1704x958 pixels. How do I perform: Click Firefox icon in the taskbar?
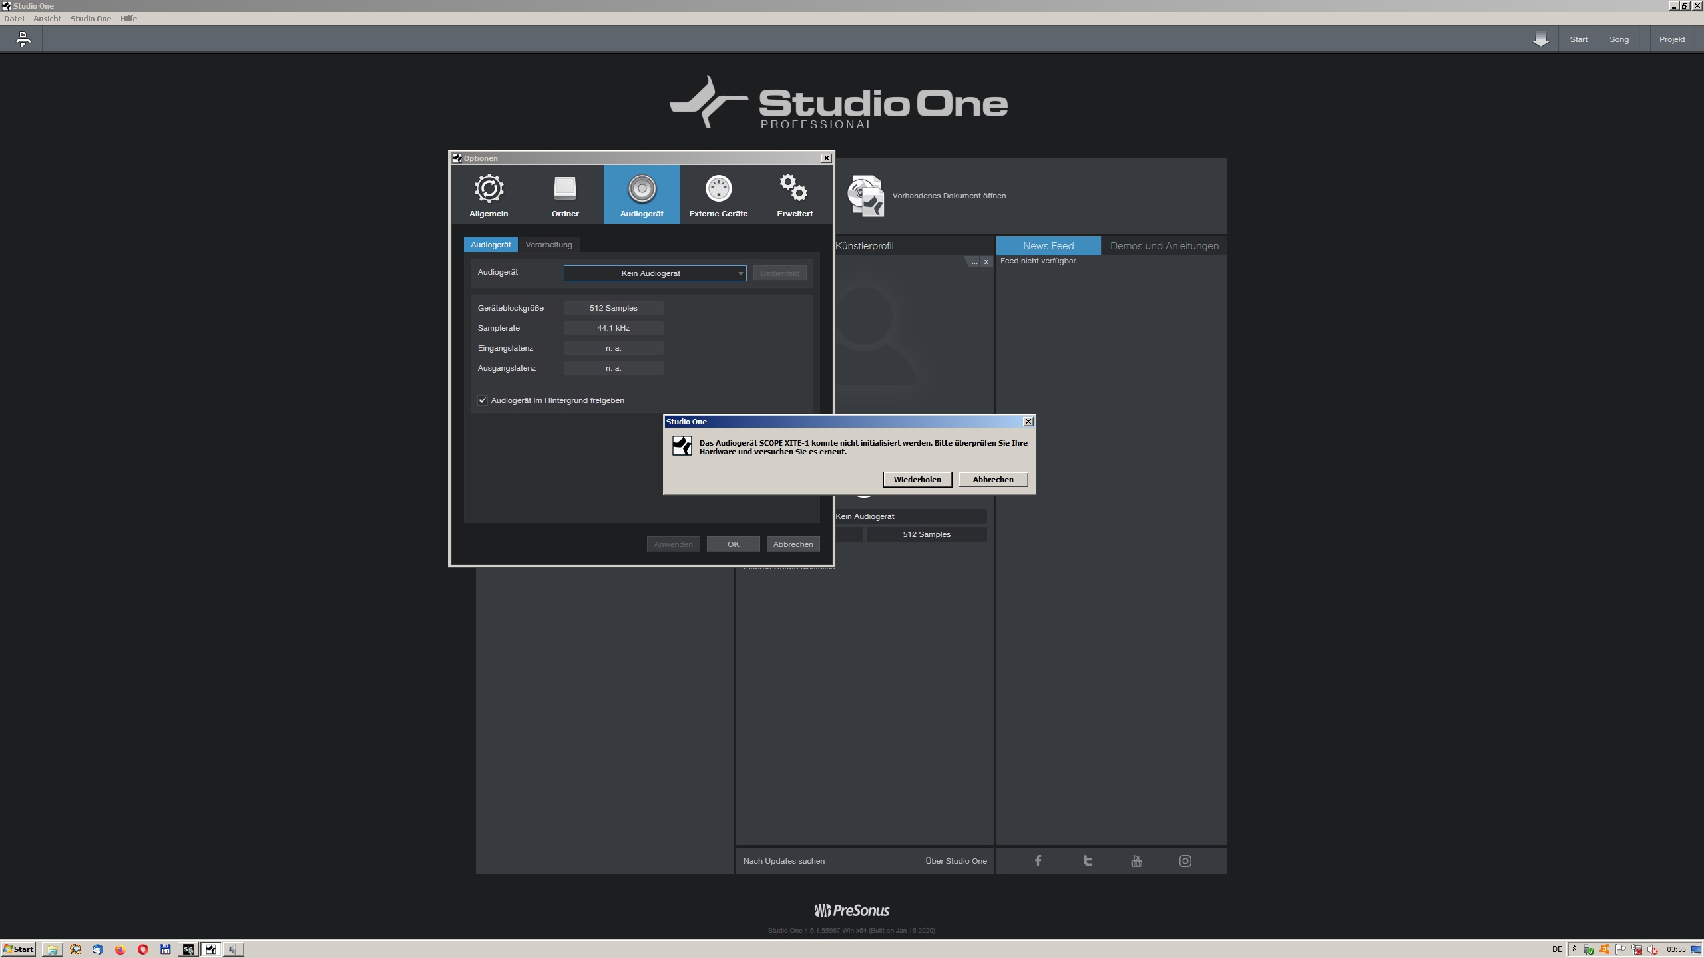pos(120,949)
